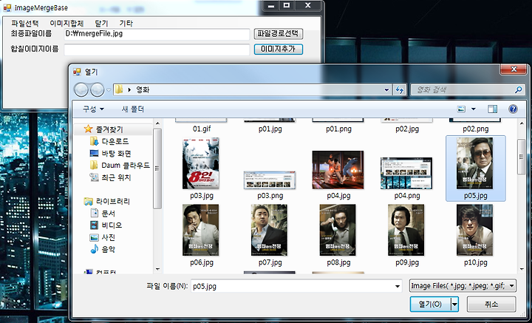Select the p05.jpg thumbnail
Screen dimensions: 532x323
tap(475, 163)
